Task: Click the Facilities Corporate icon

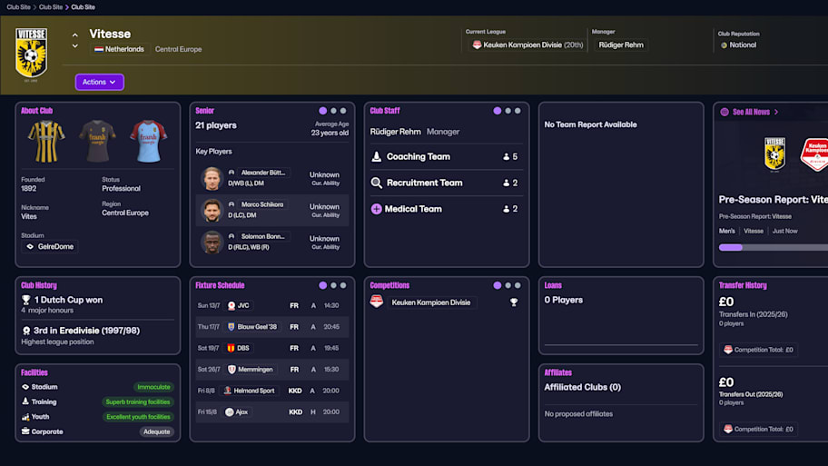Action: 25,431
